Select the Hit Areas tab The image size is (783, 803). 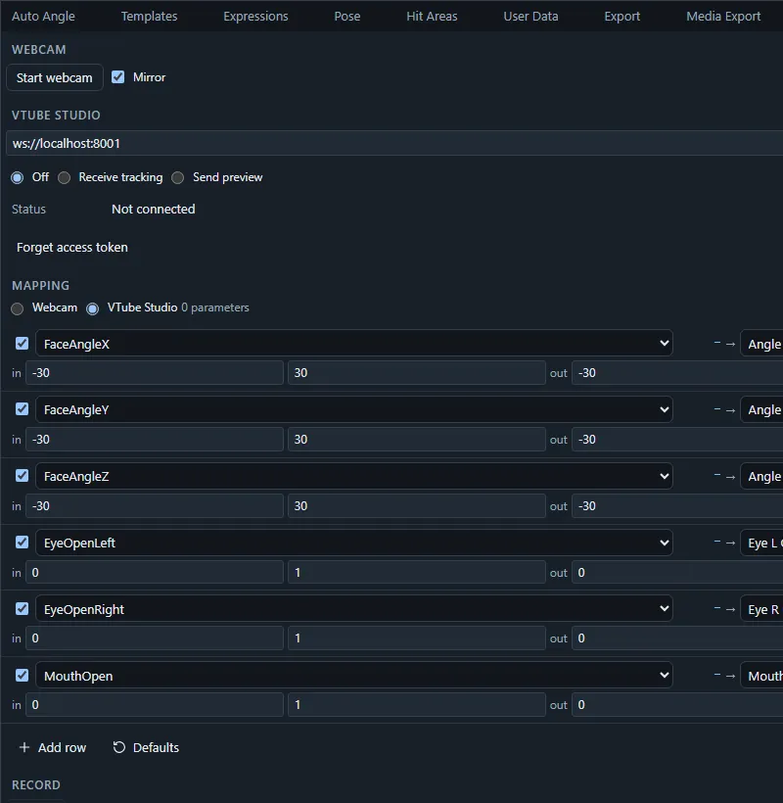tap(432, 16)
